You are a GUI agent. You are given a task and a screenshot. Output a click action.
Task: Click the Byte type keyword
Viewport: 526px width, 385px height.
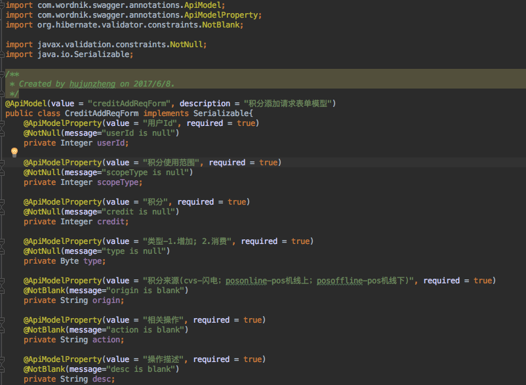pyautogui.click(x=70, y=261)
